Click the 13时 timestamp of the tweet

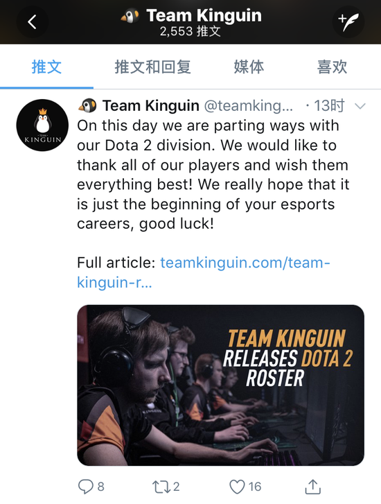328,105
